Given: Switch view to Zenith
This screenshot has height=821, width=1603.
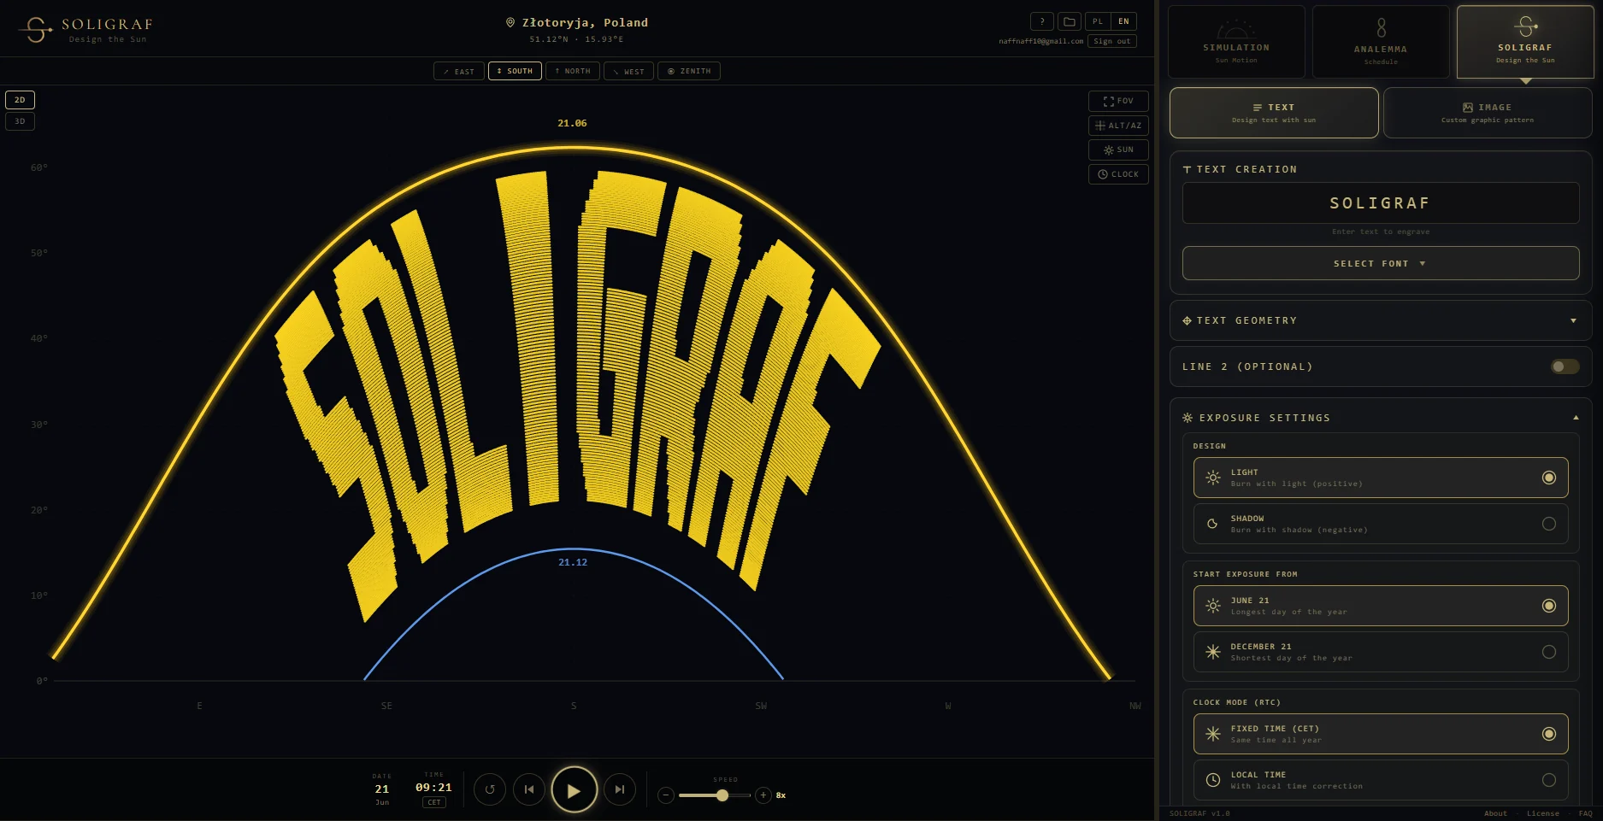Looking at the screenshot, I should tap(689, 71).
